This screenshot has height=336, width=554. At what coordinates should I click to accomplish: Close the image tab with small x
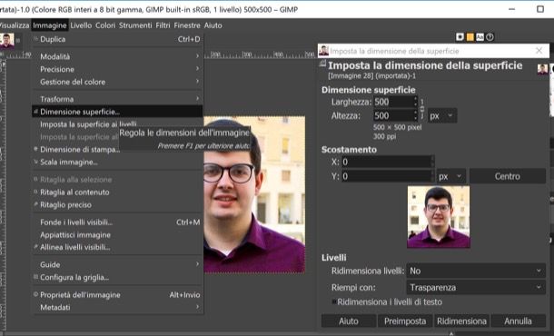click(17, 40)
